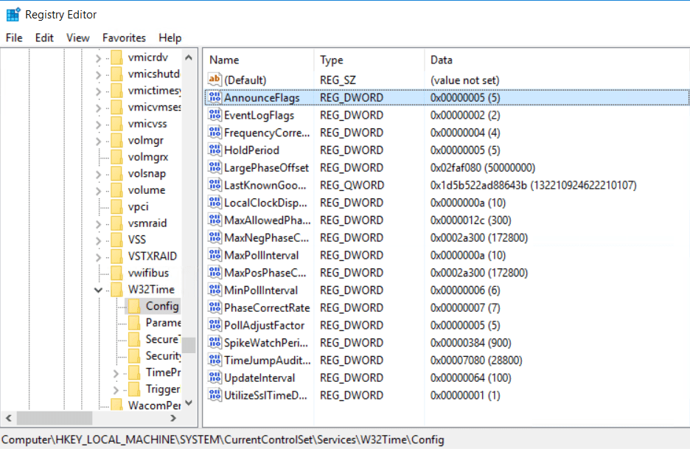Click the W32Time folder icon

[x=116, y=289]
